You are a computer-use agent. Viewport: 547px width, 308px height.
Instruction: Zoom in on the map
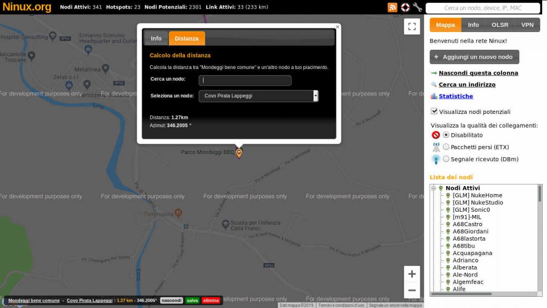point(412,274)
